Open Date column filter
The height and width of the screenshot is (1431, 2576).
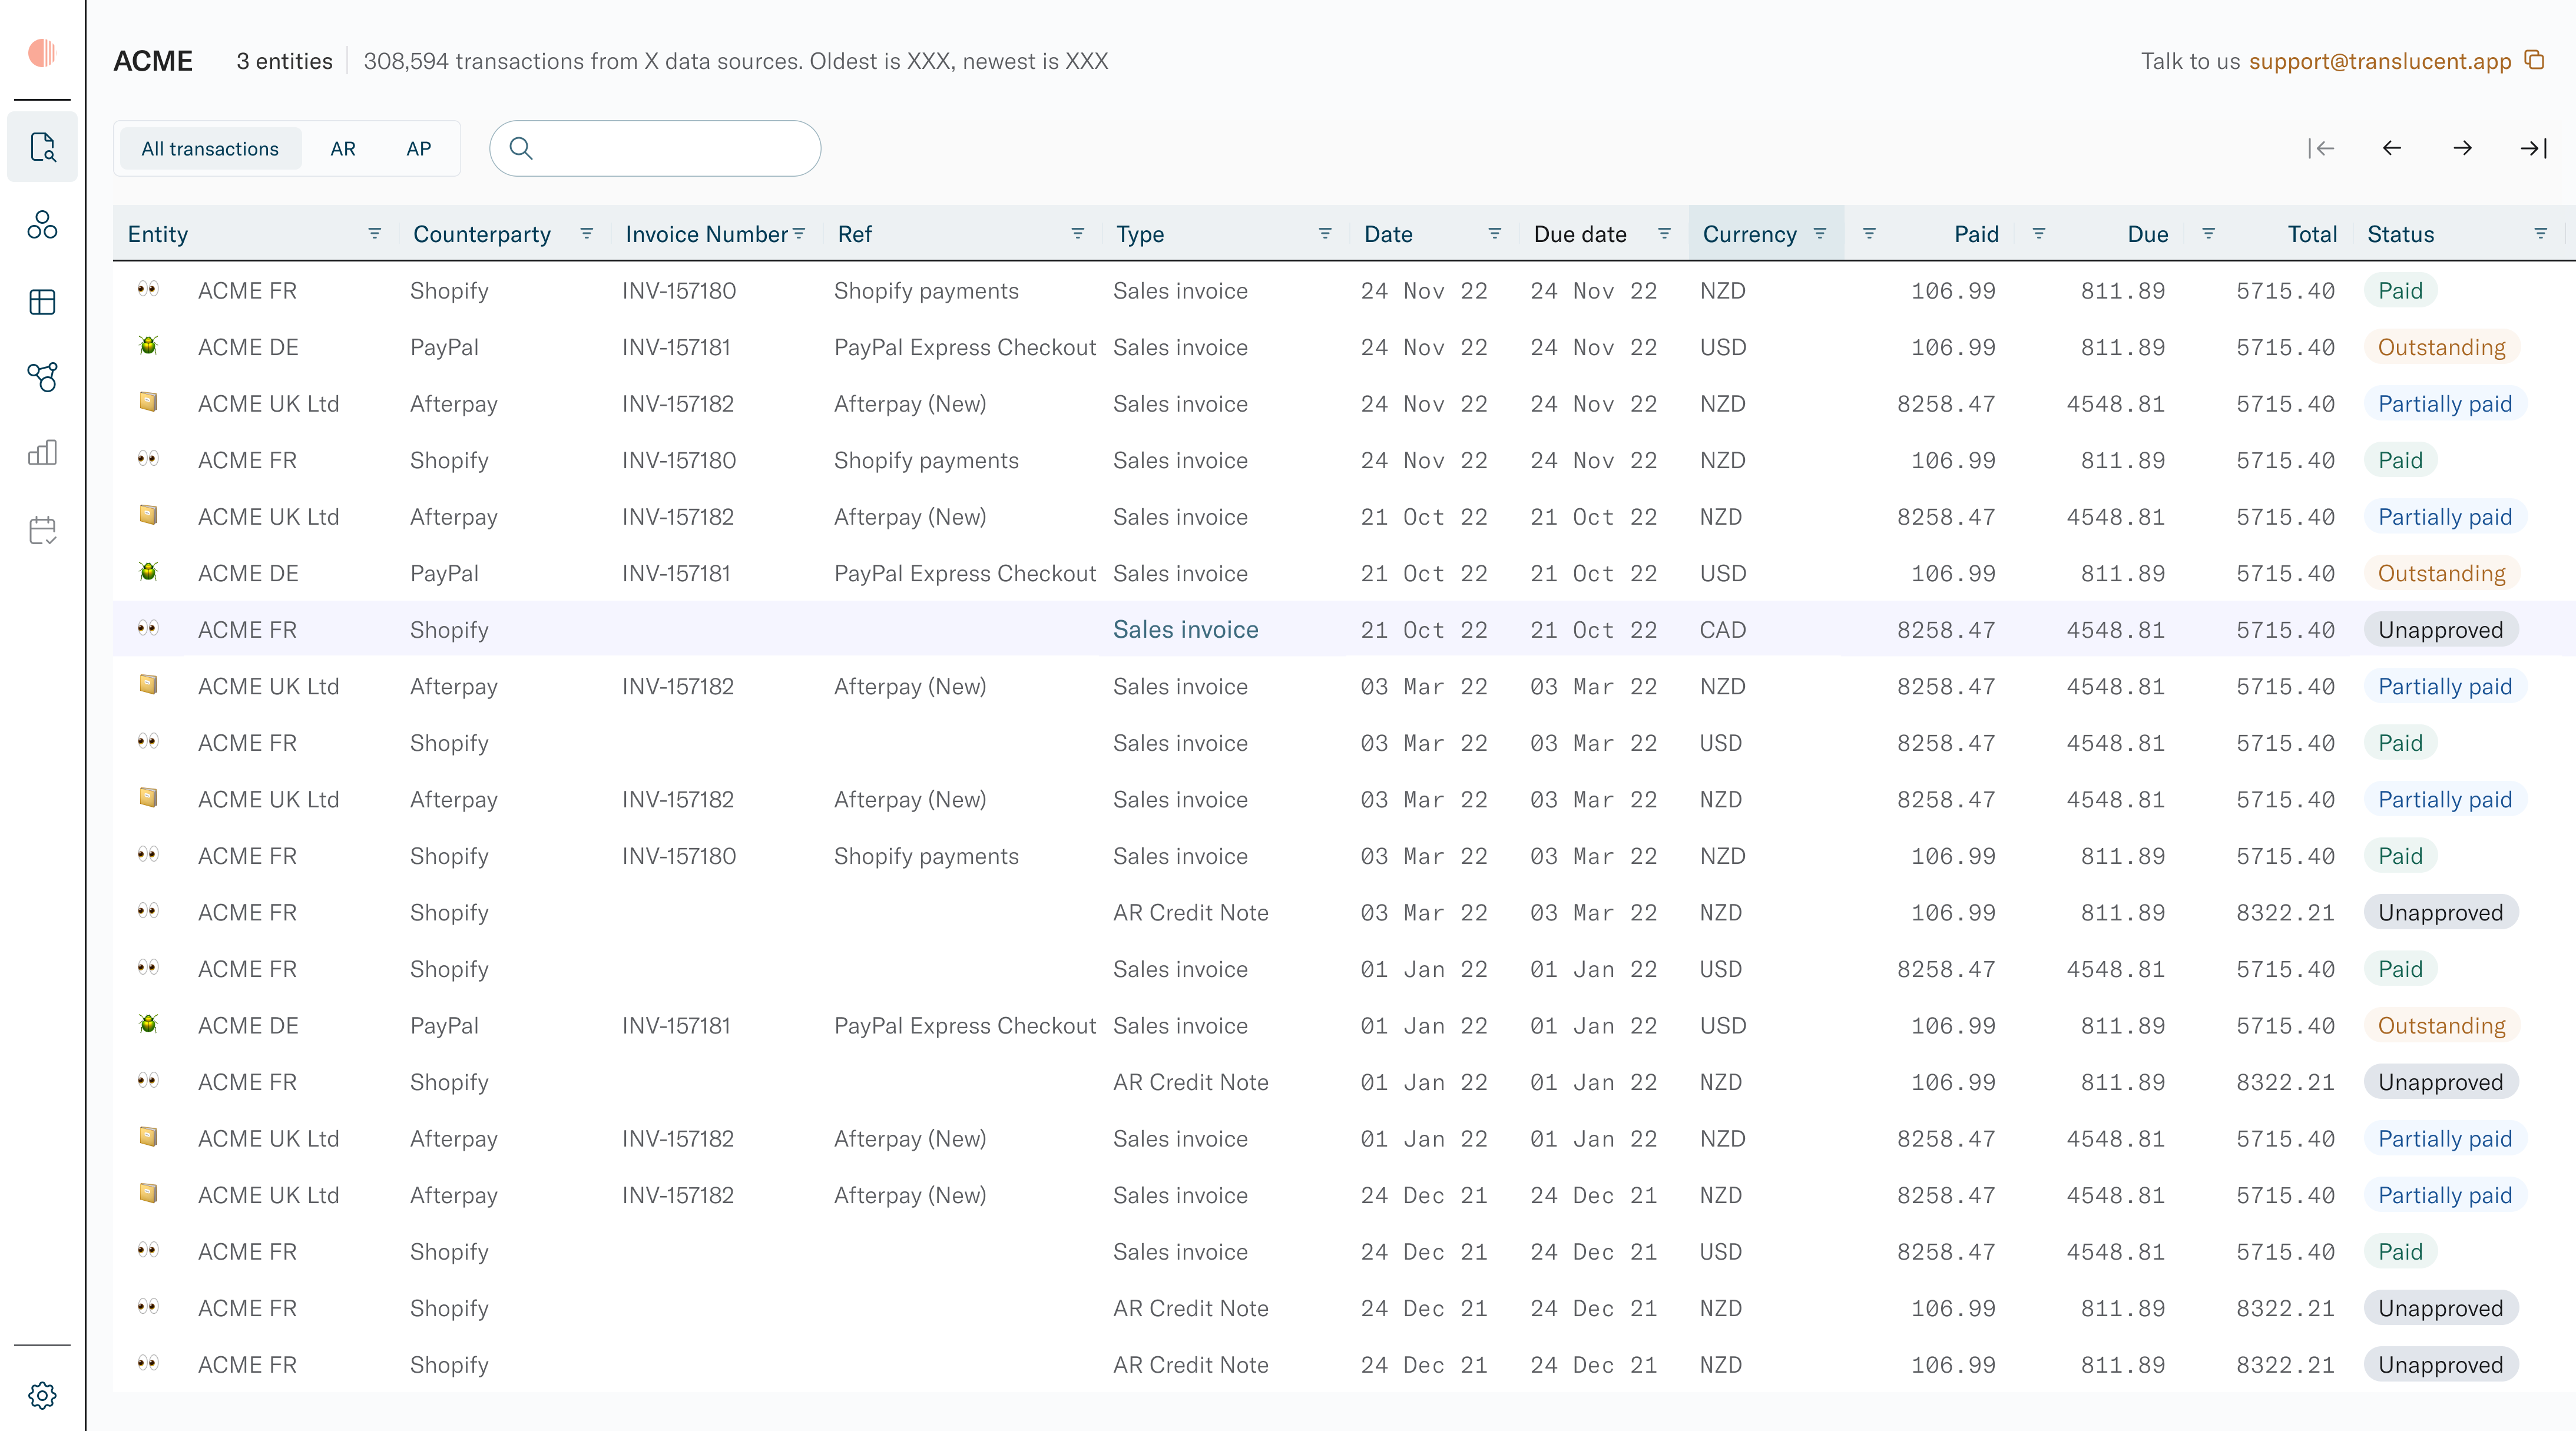click(x=1495, y=233)
